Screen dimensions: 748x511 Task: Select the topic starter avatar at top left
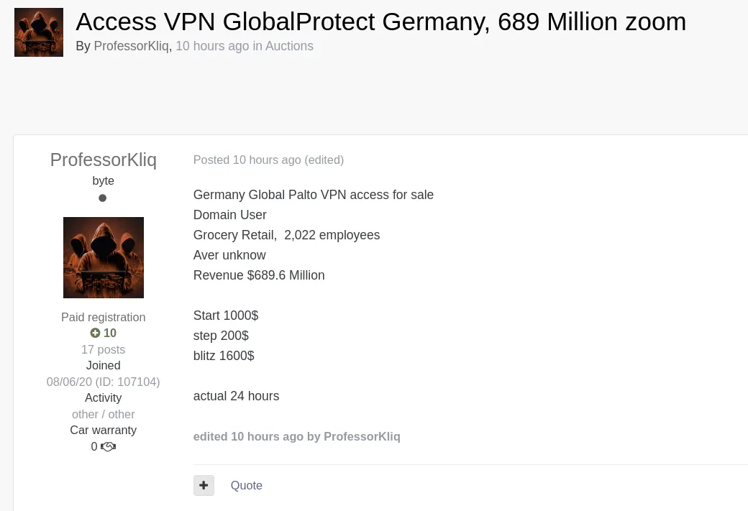[39, 32]
